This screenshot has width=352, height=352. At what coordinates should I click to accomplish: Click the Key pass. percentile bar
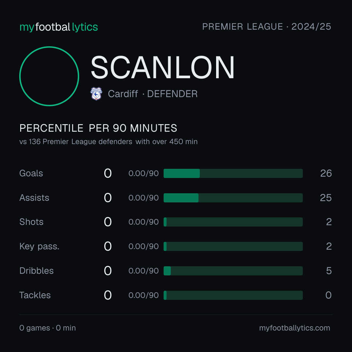click(233, 246)
